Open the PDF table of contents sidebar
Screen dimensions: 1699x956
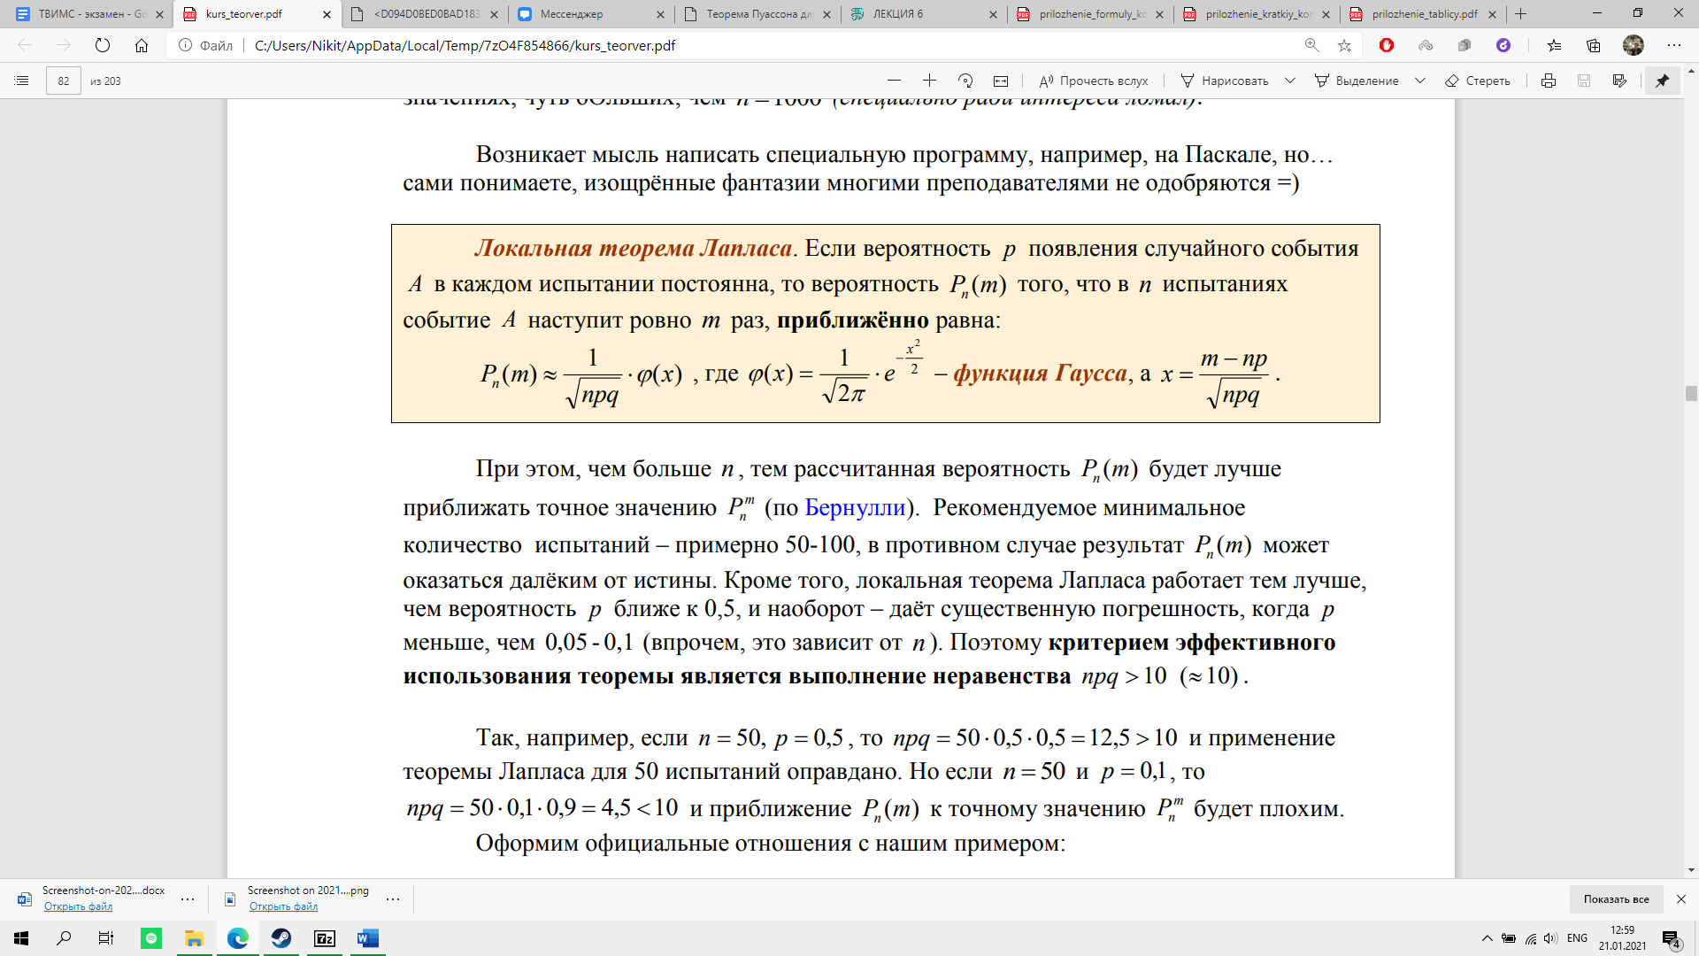[22, 81]
